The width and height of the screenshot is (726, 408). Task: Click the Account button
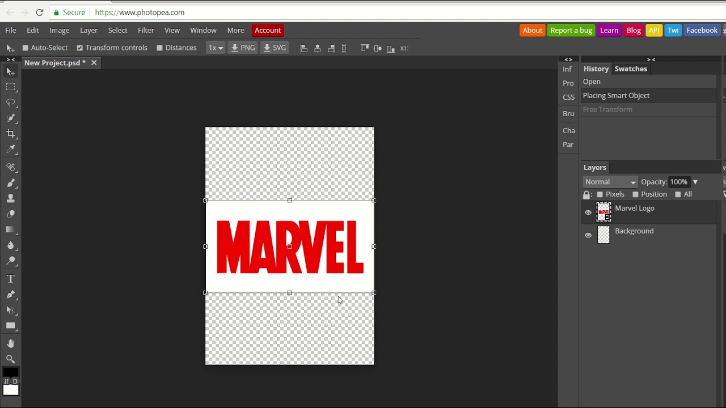[268, 30]
